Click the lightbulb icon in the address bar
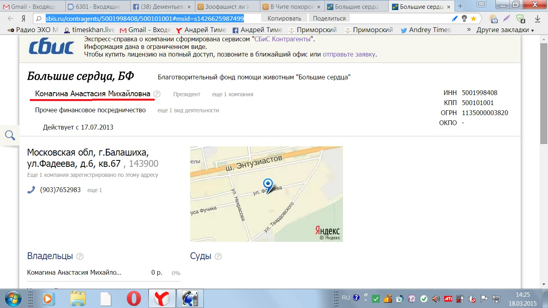The height and width of the screenshot is (308, 548). pyautogui.click(x=464, y=18)
